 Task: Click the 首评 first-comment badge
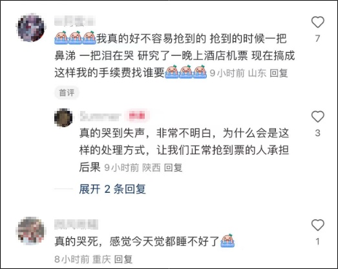pos(67,93)
